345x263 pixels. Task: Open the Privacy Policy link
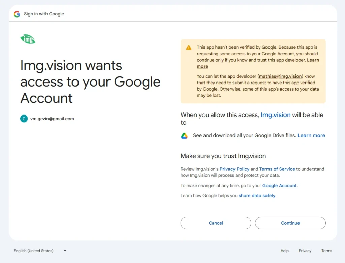click(x=234, y=169)
